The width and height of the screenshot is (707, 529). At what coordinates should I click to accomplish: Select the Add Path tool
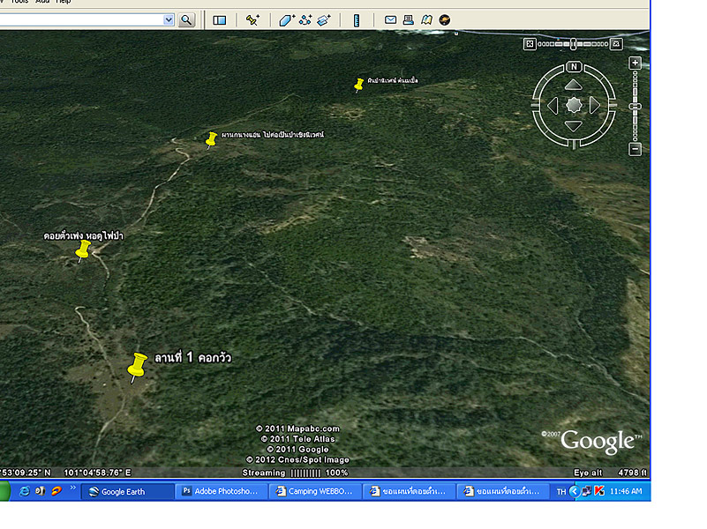coord(305,19)
